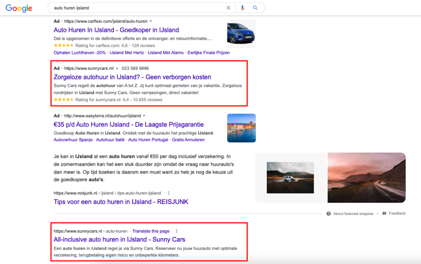421x264 pixels.
Task: Start voice search with the microphone icon
Action: [x=243, y=8]
